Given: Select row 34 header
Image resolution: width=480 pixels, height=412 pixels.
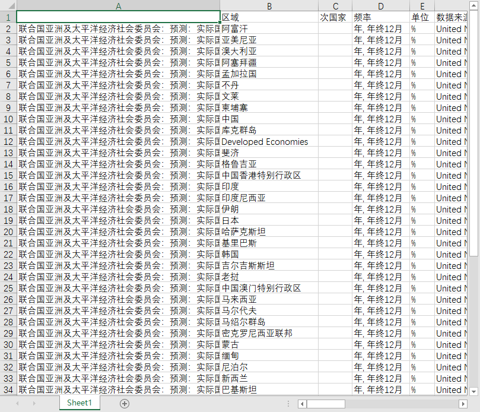Looking at the screenshot, I should point(8,389).
